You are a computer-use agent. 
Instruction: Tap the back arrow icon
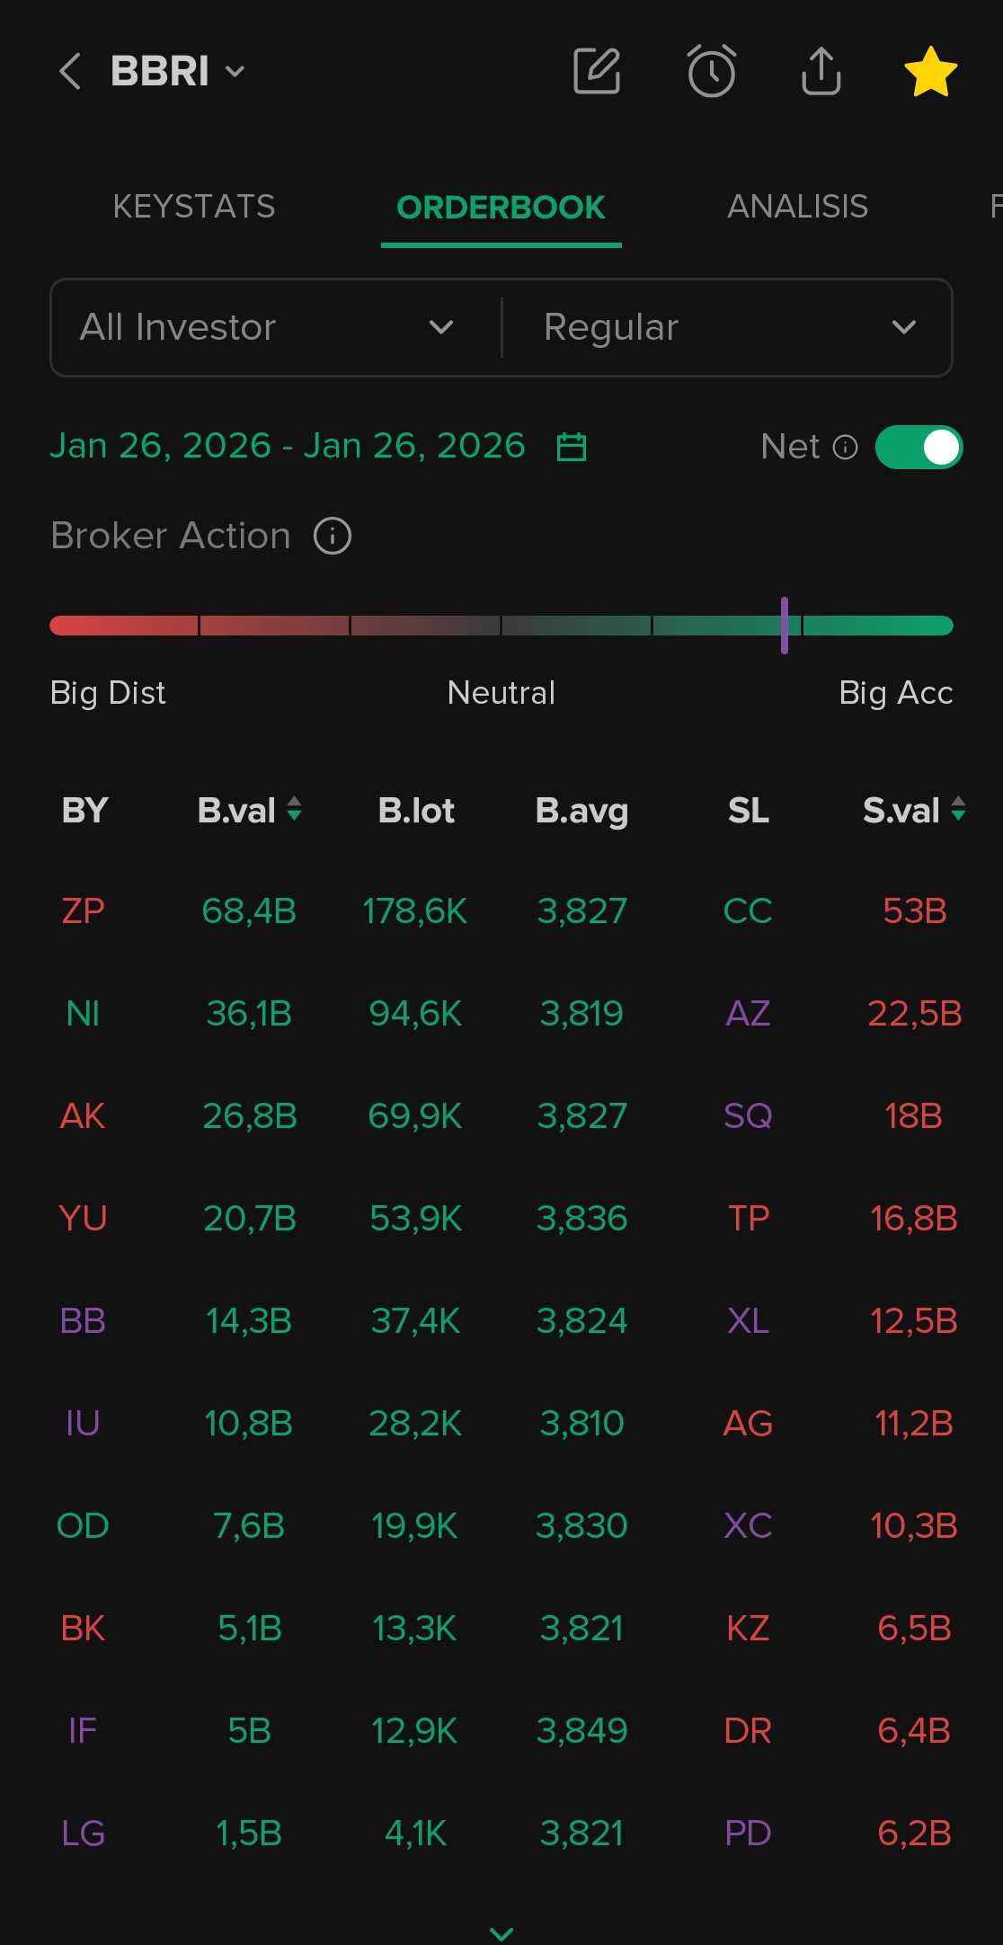(x=70, y=71)
